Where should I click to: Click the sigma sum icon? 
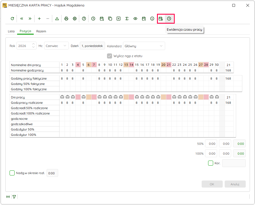pyautogui.click(x=127, y=19)
